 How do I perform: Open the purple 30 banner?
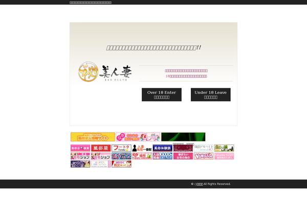point(80,164)
